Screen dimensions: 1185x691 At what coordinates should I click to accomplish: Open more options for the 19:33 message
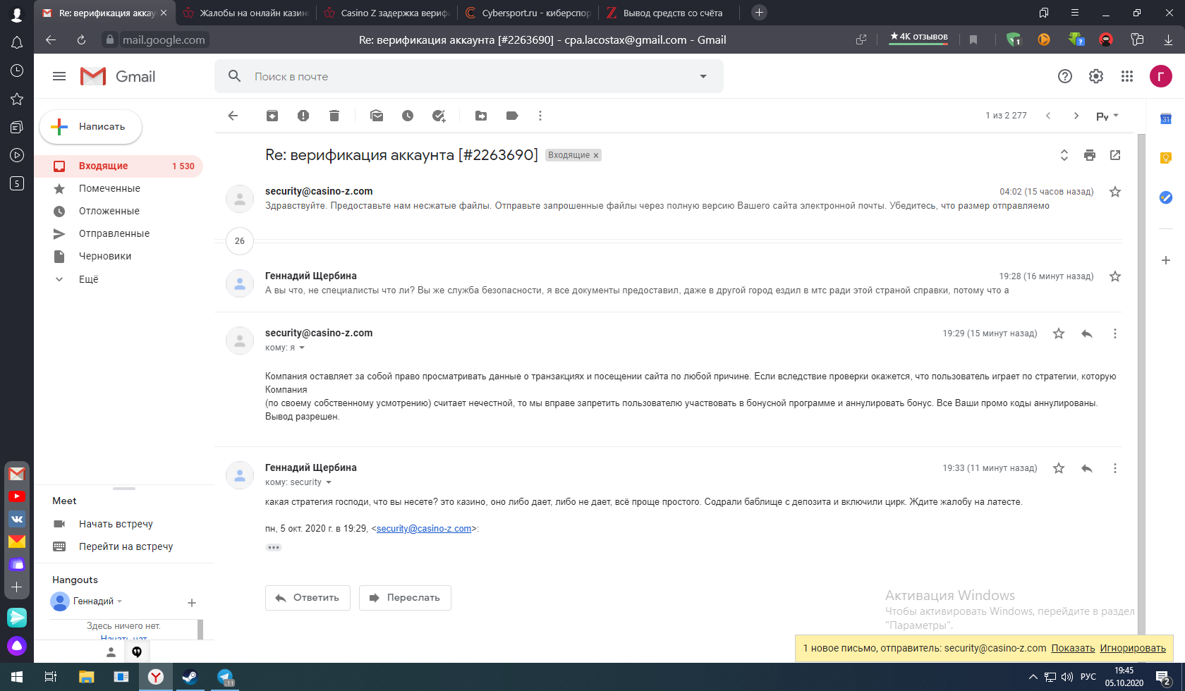pos(1115,468)
